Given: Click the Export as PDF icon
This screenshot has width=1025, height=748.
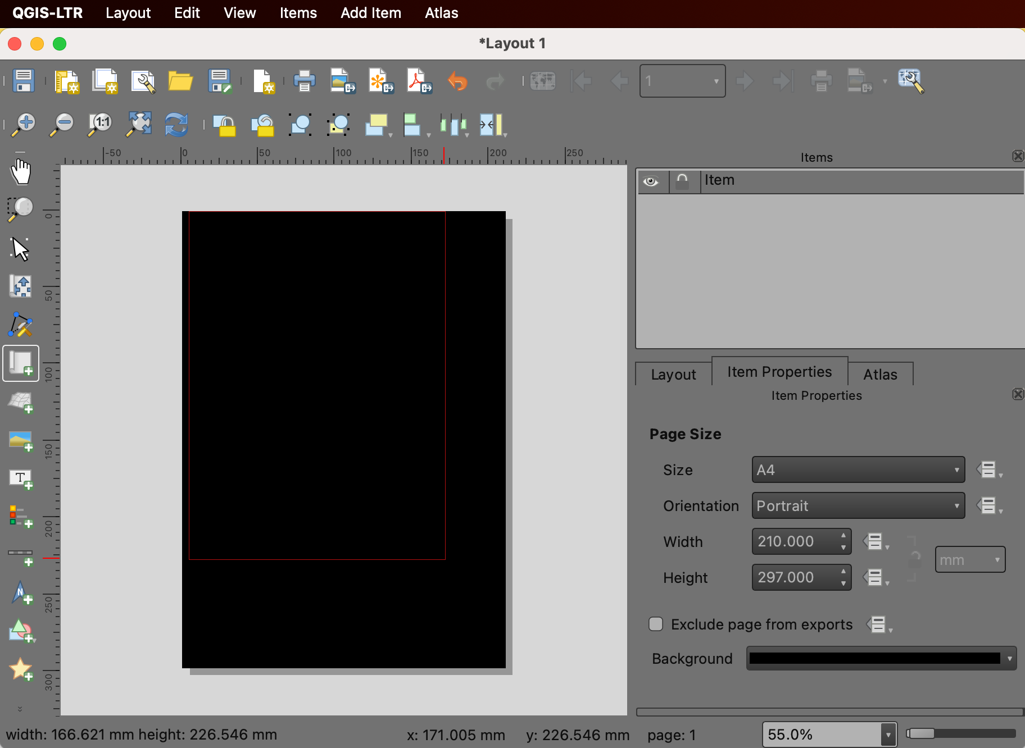Looking at the screenshot, I should point(419,81).
